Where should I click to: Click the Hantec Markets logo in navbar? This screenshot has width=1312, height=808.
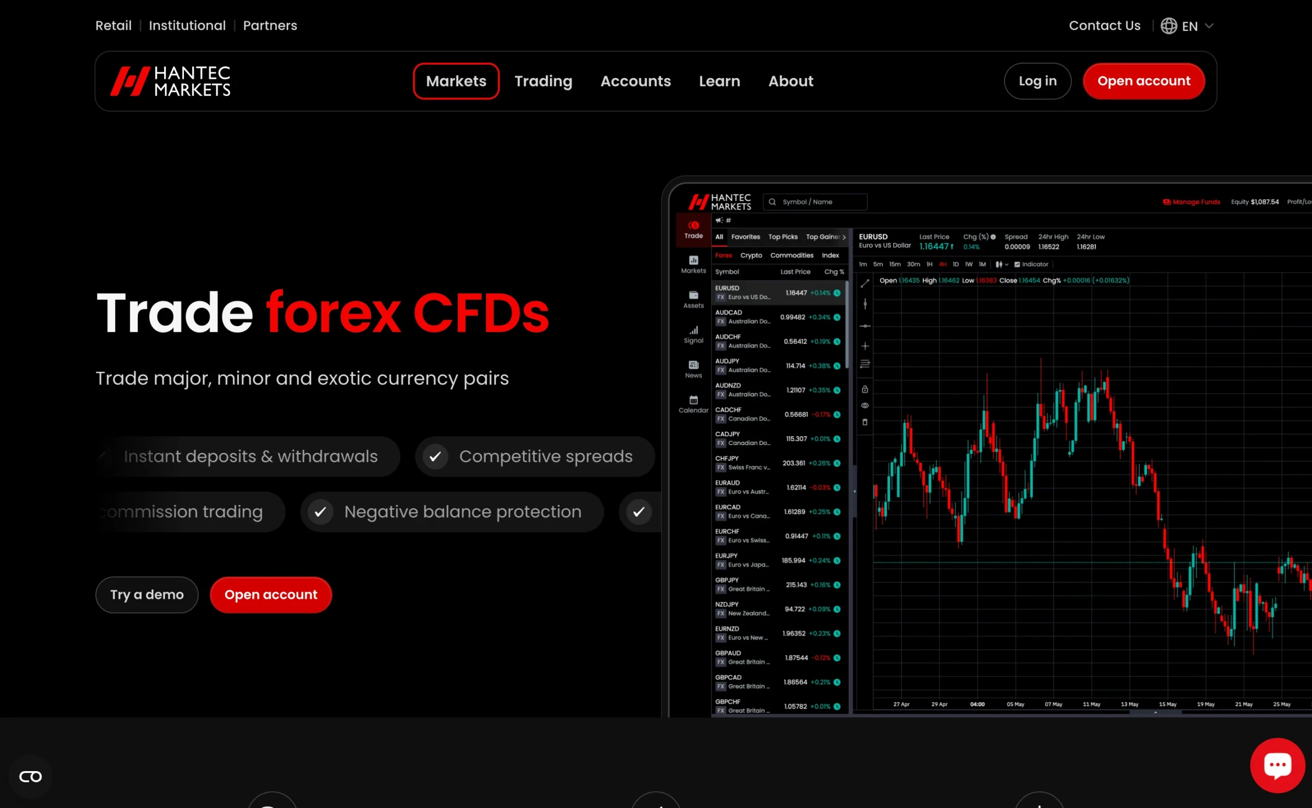point(171,81)
